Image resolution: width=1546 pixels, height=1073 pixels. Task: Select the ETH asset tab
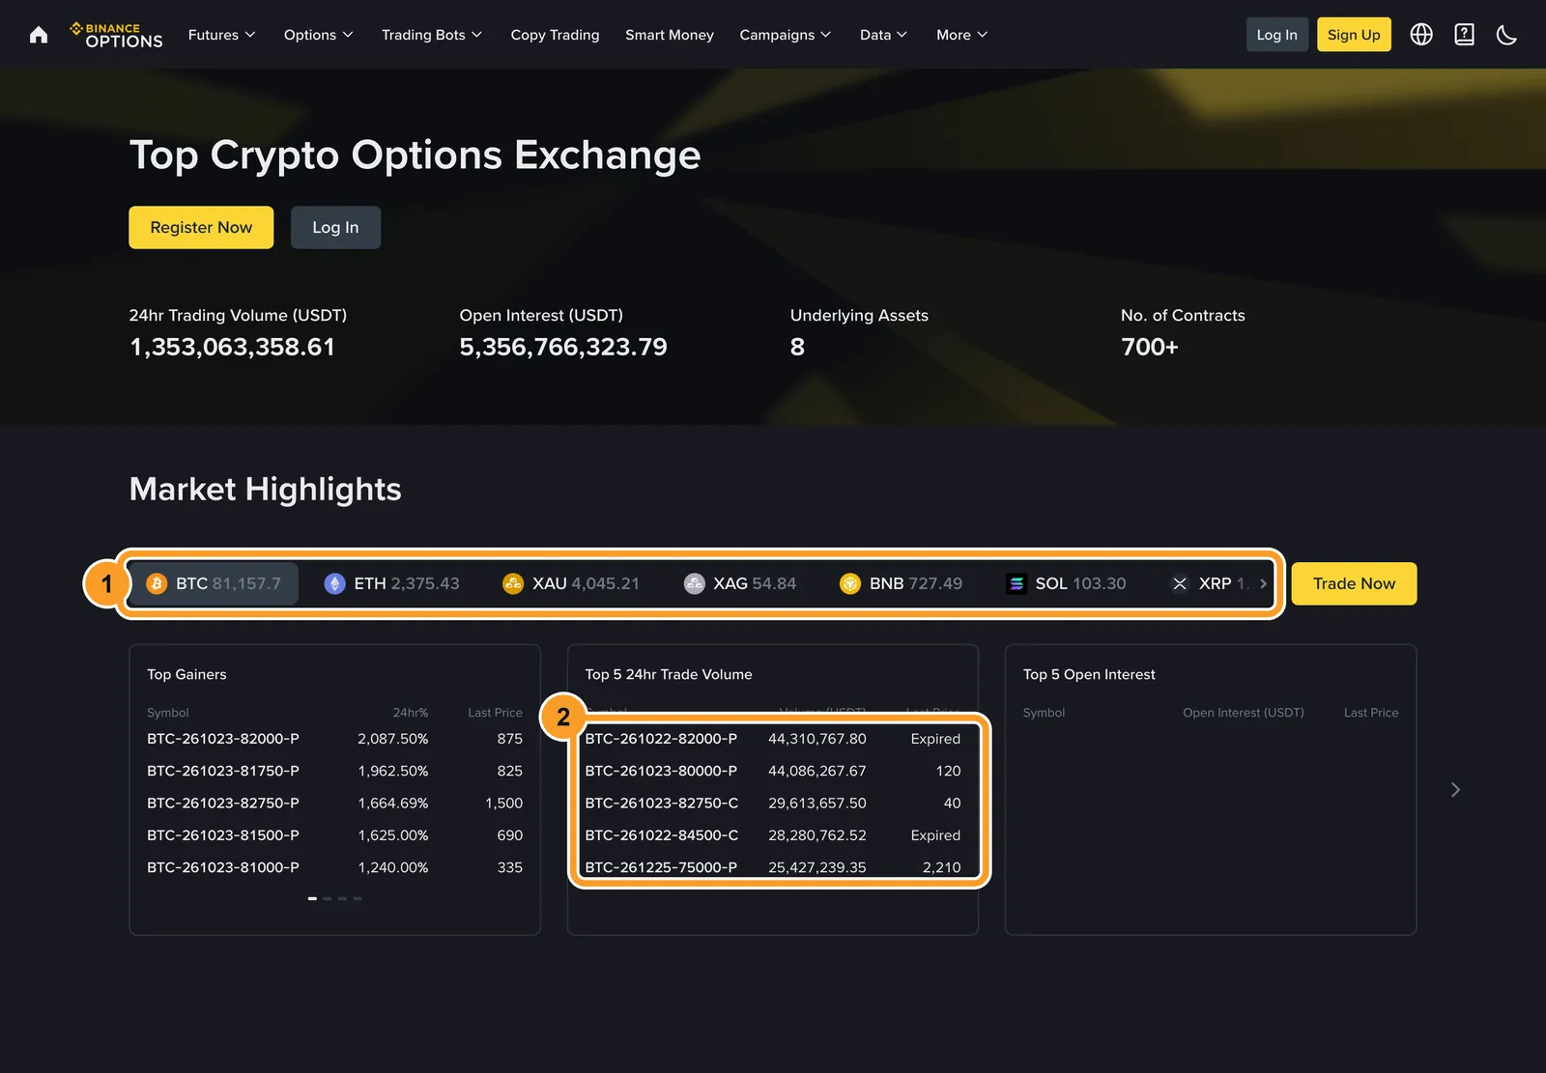click(391, 583)
